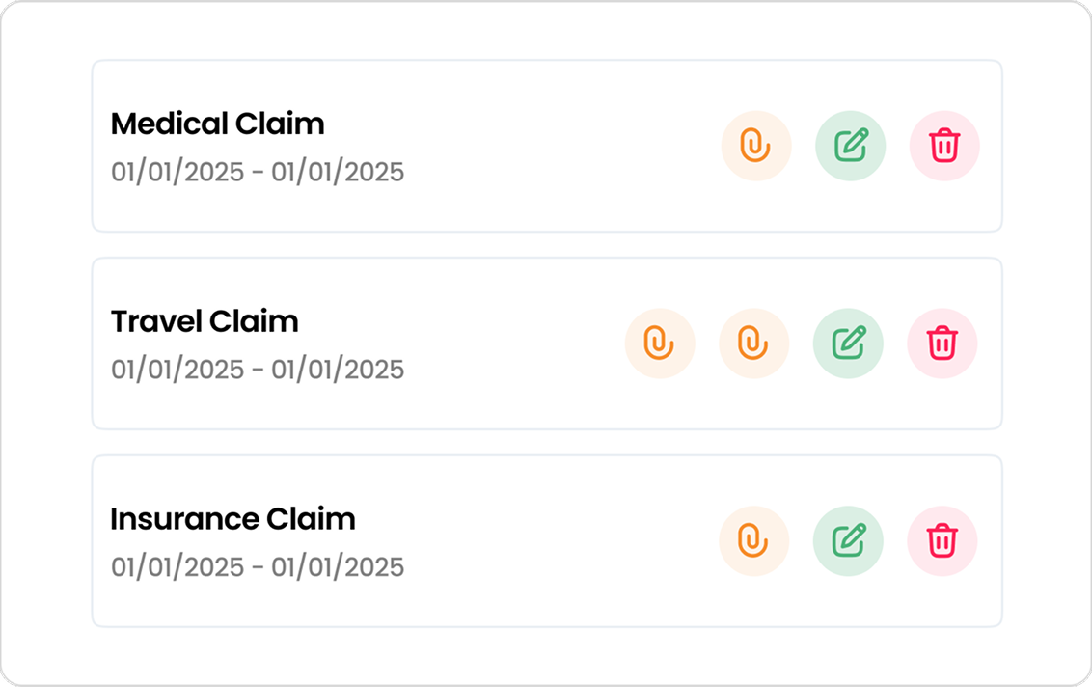Click the Travel Claim date range

pyautogui.click(x=258, y=370)
